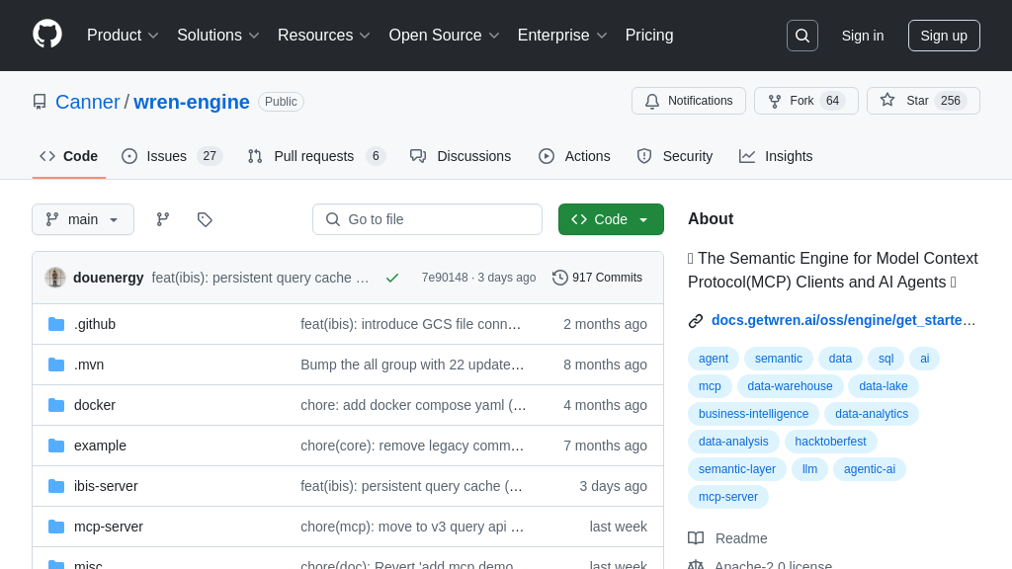The height and width of the screenshot is (569, 1012).
Task: Open docs.getwren.ai website link
Action: 844,321
